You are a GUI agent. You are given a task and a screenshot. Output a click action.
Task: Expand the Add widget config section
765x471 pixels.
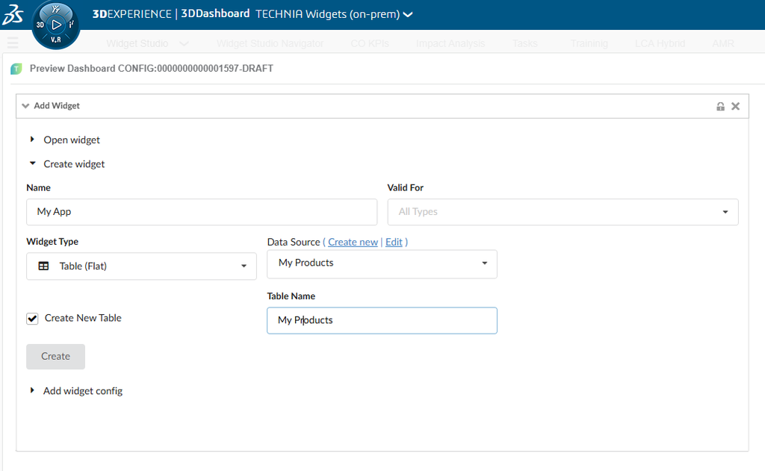click(32, 390)
